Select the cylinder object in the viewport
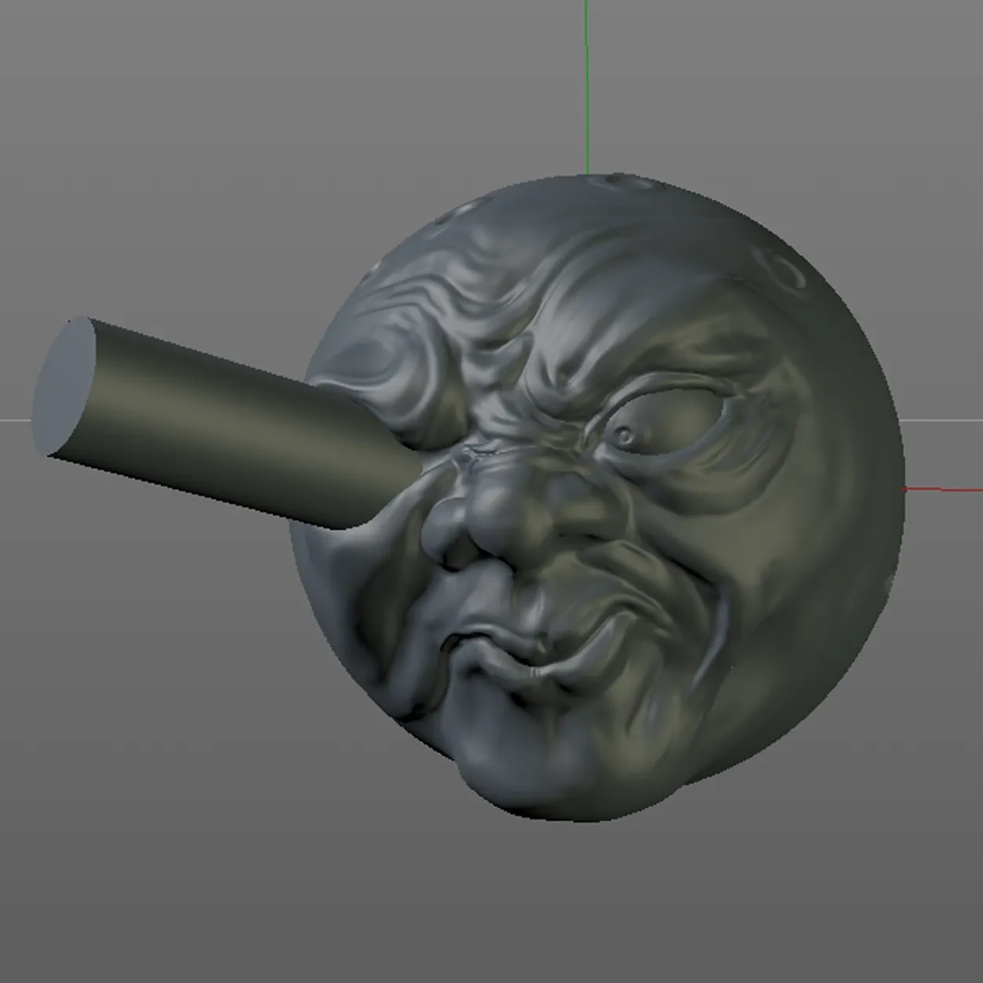Image resolution: width=983 pixels, height=983 pixels. (x=227, y=423)
